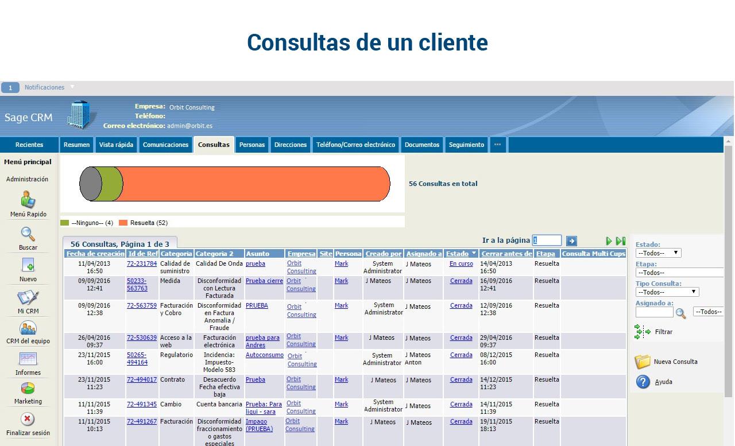
Task: Click the company building icon
Action: 82,114
